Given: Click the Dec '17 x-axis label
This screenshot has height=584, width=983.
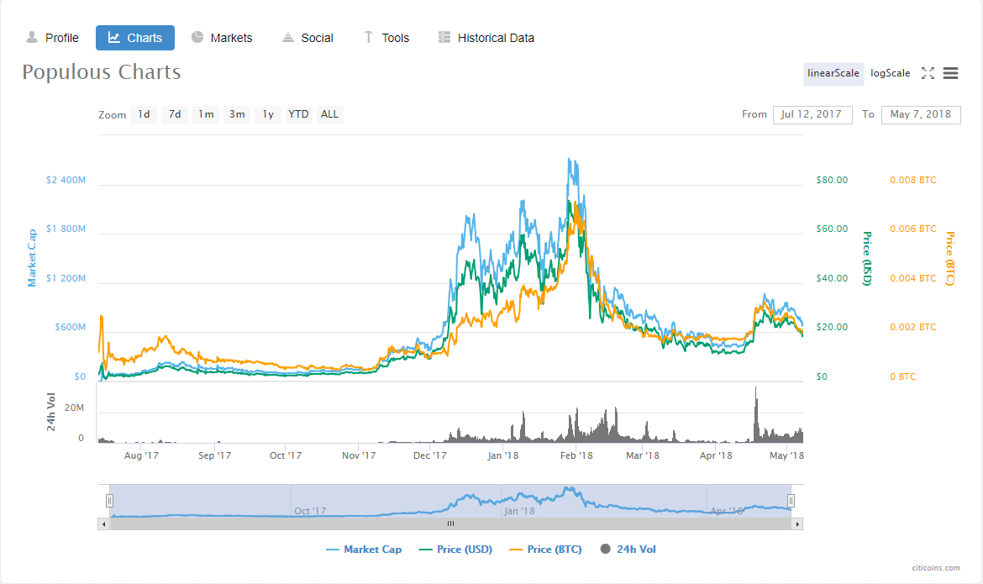Looking at the screenshot, I should point(430,455).
